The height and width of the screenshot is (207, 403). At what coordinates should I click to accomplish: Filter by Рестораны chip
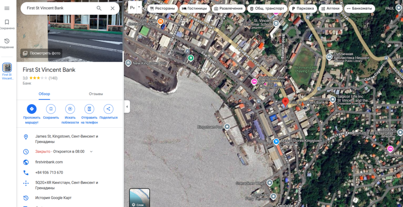(163, 9)
